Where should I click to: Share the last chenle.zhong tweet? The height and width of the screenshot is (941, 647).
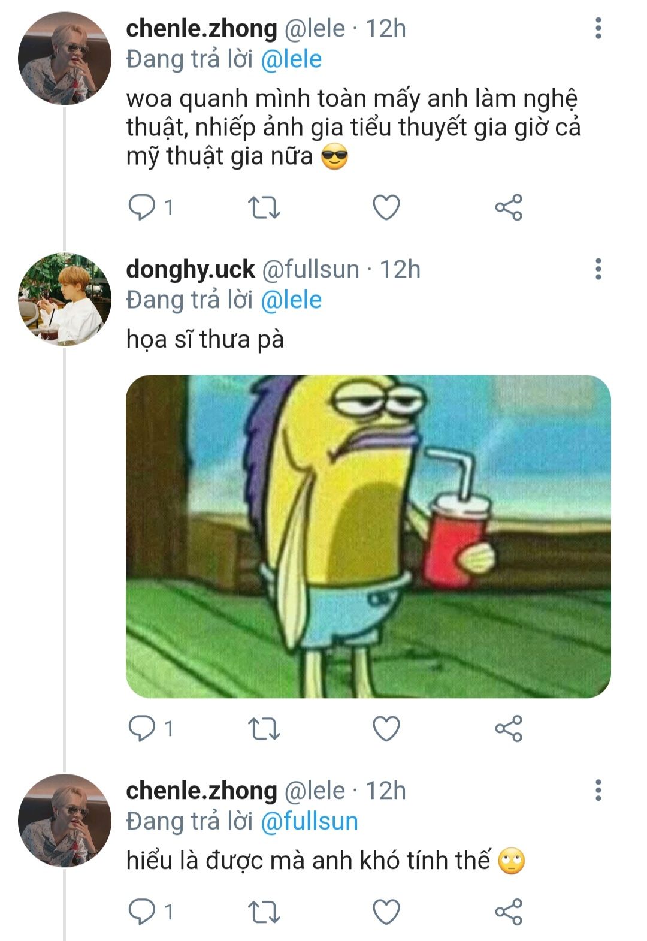tap(509, 912)
